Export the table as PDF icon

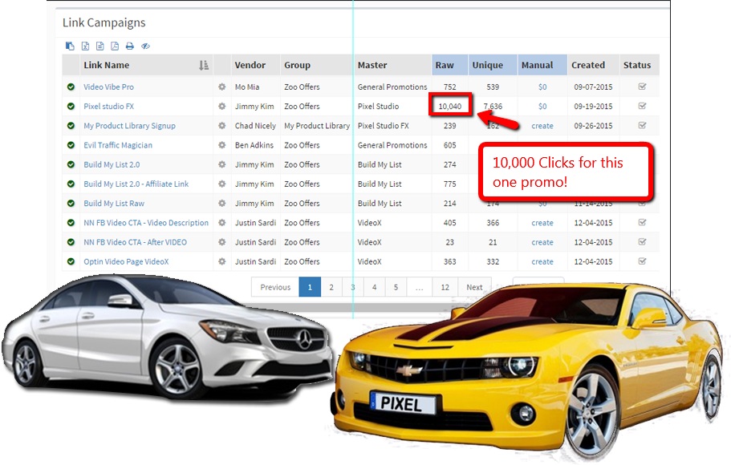[x=115, y=46]
